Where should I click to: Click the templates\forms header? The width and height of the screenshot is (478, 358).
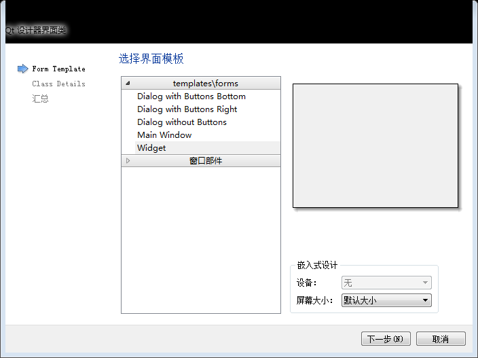coord(201,83)
